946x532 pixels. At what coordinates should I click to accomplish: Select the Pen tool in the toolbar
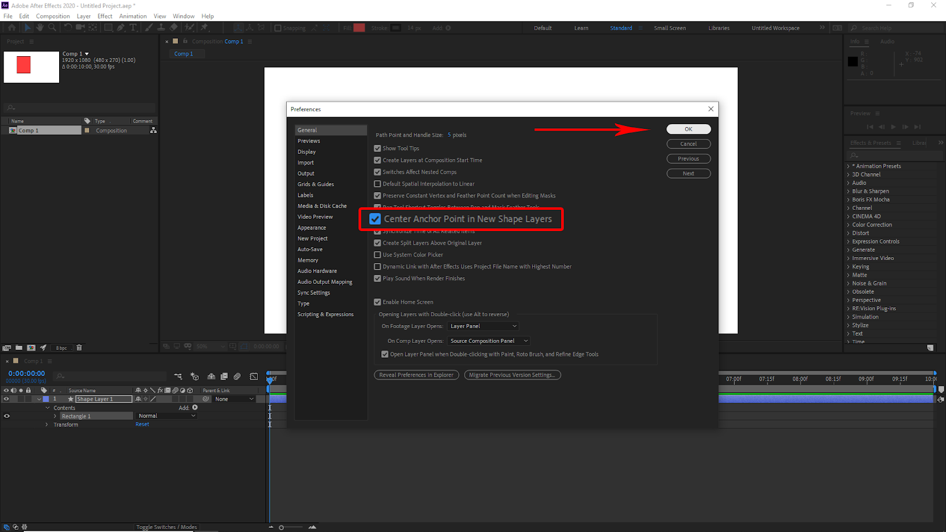[121, 28]
